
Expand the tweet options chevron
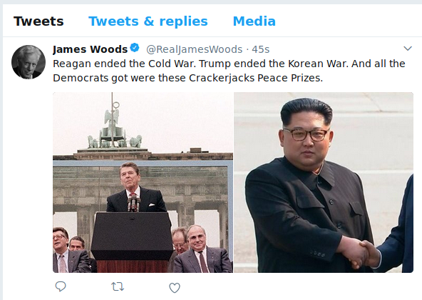(408, 49)
